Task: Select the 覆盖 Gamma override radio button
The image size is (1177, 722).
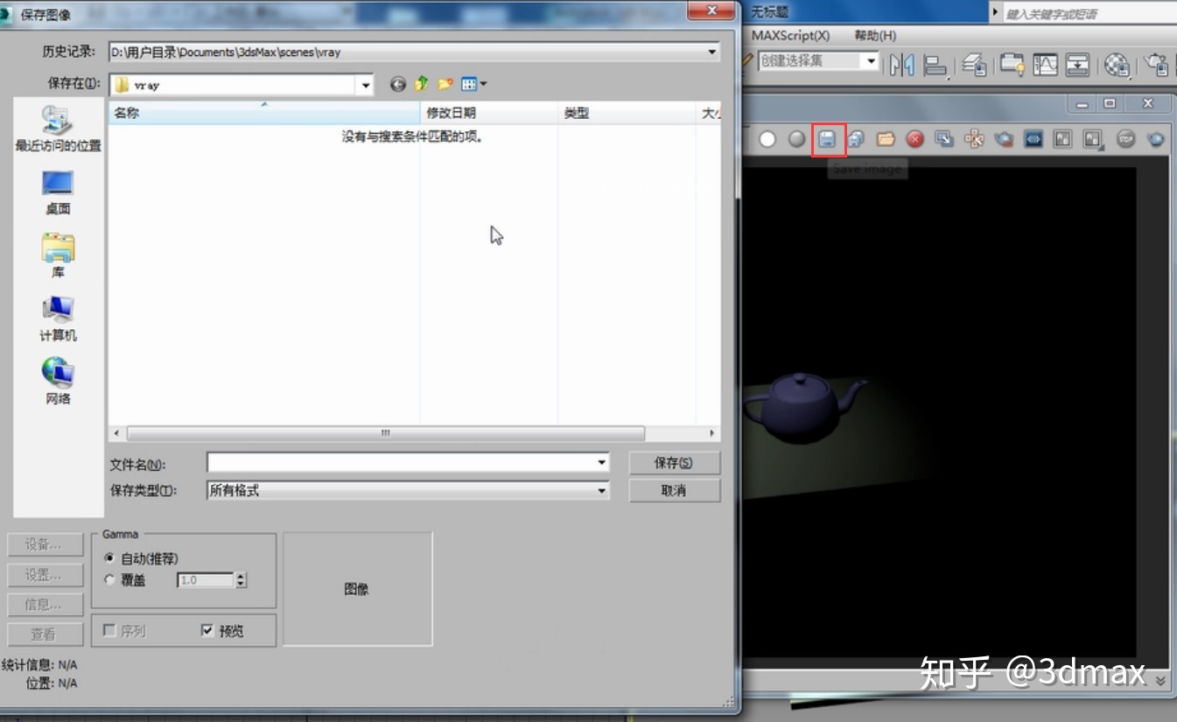Action: click(x=109, y=580)
